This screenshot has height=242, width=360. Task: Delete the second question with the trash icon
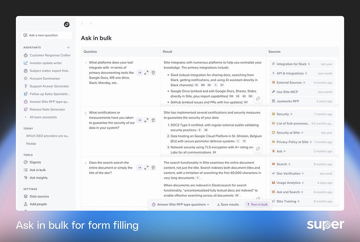click(152, 120)
